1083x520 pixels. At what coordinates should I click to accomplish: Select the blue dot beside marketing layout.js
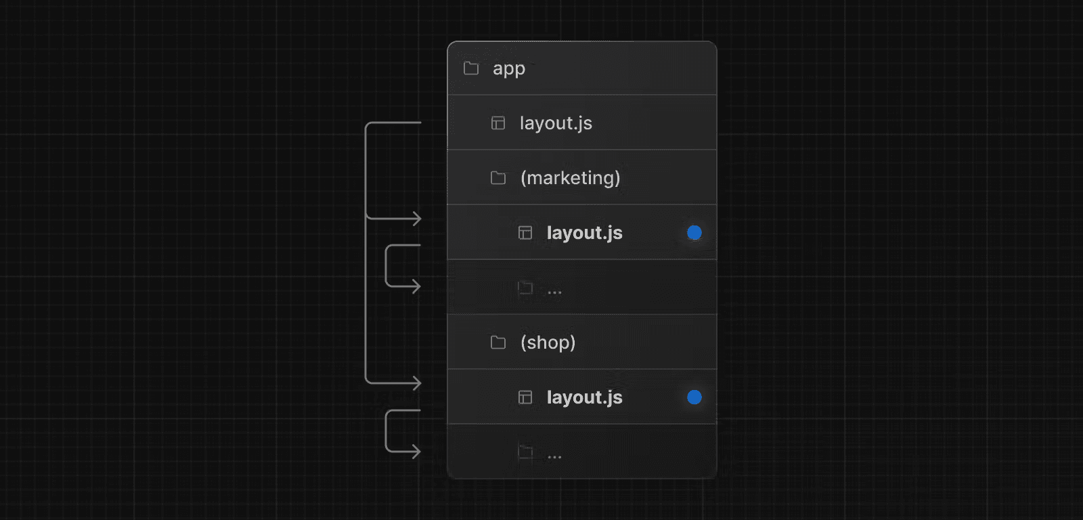pyautogui.click(x=694, y=233)
